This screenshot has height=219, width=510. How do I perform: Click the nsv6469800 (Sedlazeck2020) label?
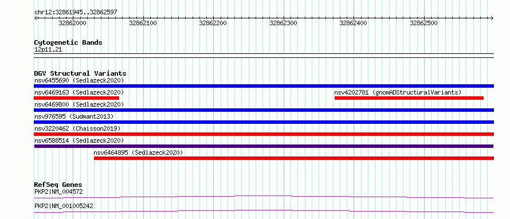tap(79, 104)
